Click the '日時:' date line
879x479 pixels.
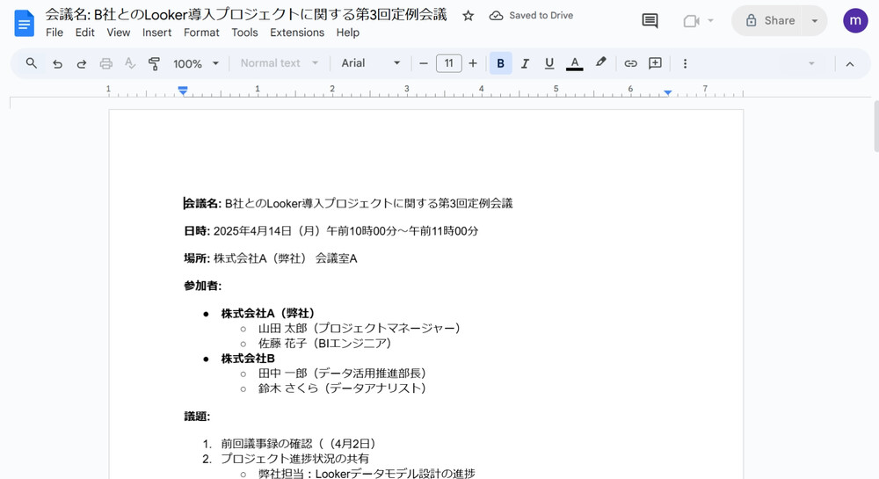pos(331,231)
